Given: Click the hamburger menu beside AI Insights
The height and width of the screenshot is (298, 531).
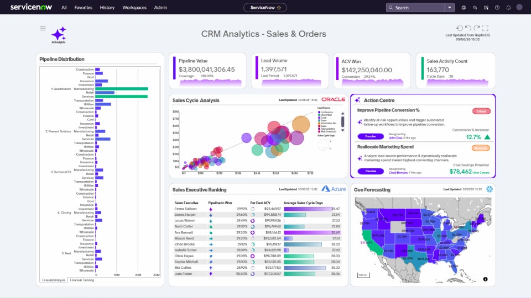Looking at the screenshot, I should pyautogui.click(x=43, y=28).
